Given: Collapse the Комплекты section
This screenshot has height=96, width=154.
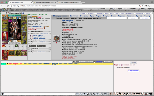Looking at the screenshot, I should point(29,34).
